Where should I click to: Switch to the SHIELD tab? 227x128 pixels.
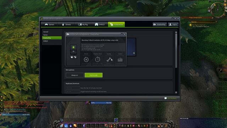[x=100, y=25]
